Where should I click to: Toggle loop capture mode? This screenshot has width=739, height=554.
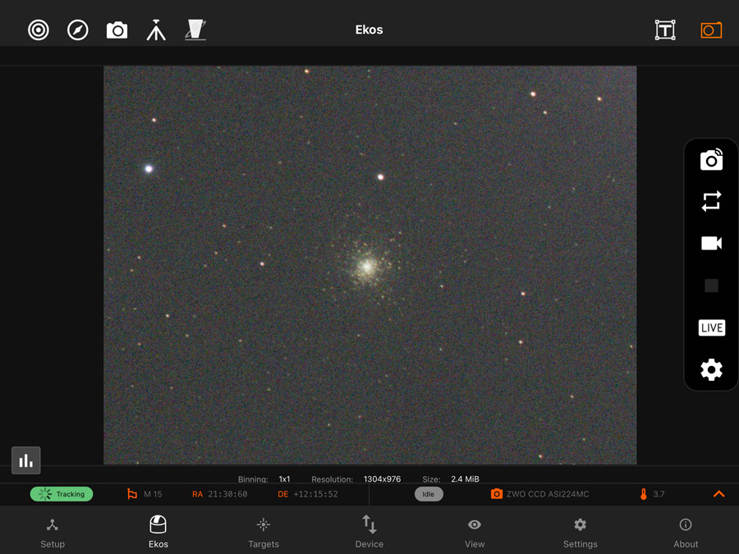point(711,202)
